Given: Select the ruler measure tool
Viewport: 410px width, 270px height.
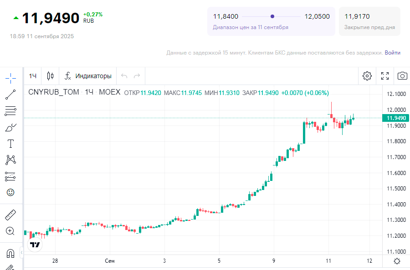Looking at the screenshot, I should tap(10, 215).
